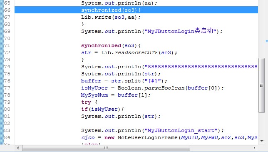
Task: Click Lib.write(so3,aa); on line 67
Action: (x=111, y=17)
